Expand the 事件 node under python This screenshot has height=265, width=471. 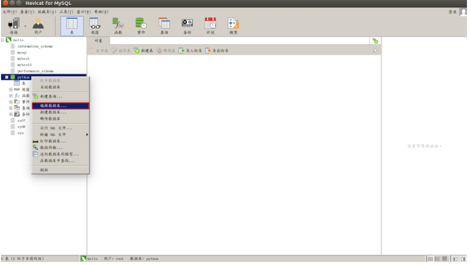click(11, 102)
